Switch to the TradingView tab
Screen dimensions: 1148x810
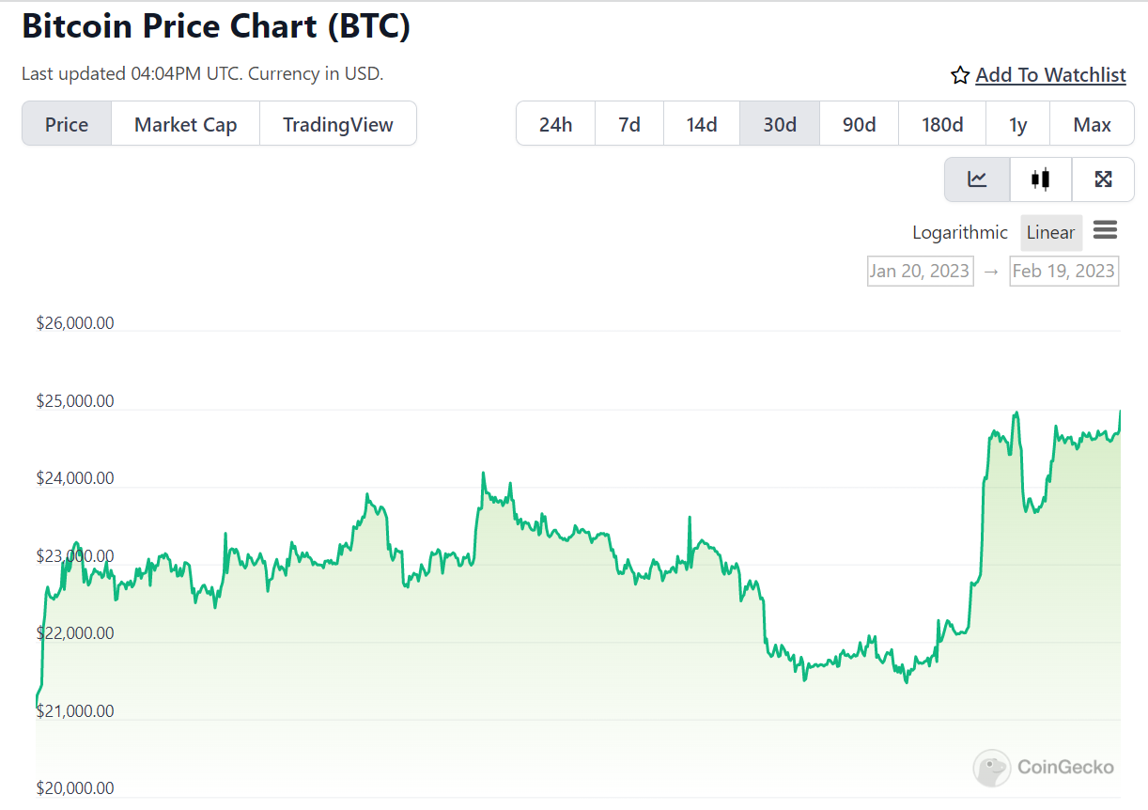click(338, 123)
